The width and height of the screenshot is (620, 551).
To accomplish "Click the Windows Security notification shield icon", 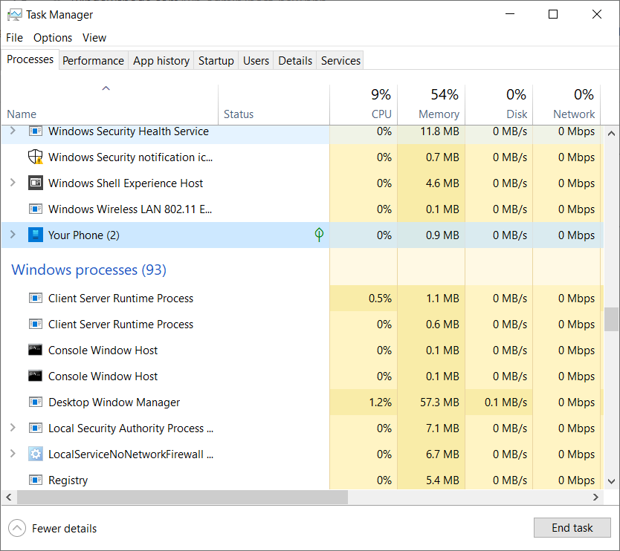I will click(x=36, y=157).
